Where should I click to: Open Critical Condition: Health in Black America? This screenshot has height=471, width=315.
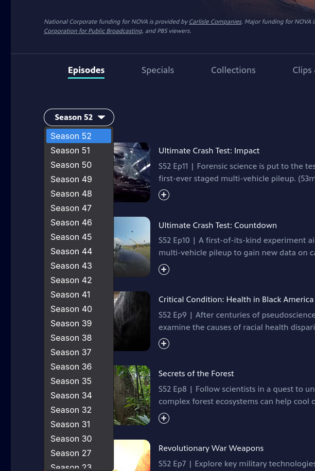coord(236,300)
